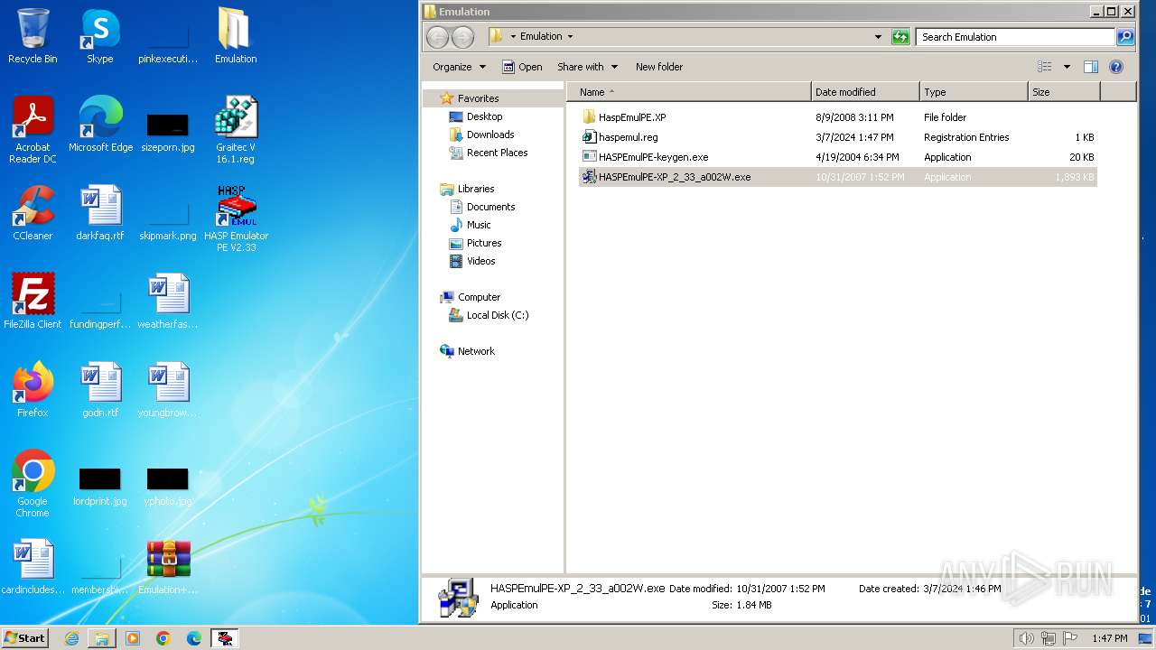Click volume icon in system tray
Viewport: 1156px width, 650px height.
[x=1027, y=638]
